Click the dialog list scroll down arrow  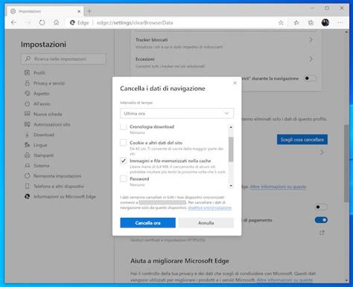tap(231, 186)
